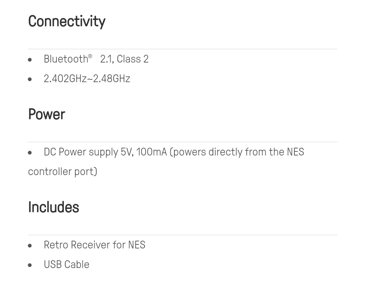The image size is (365, 289).
Task: Click bullet point beside Bluetooth line
Action: click(30, 60)
